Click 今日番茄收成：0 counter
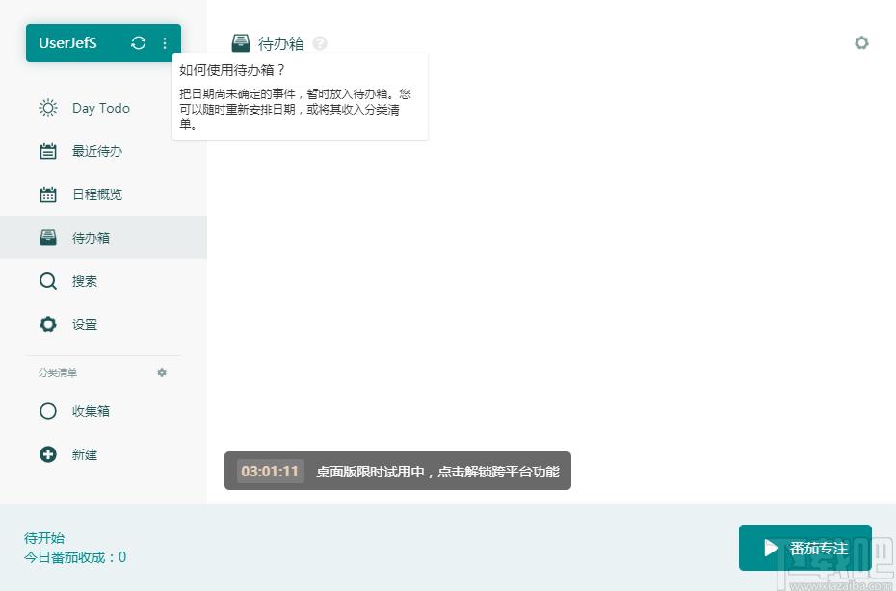Screen dimensions: 896x591 pyautogui.click(x=75, y=557)
